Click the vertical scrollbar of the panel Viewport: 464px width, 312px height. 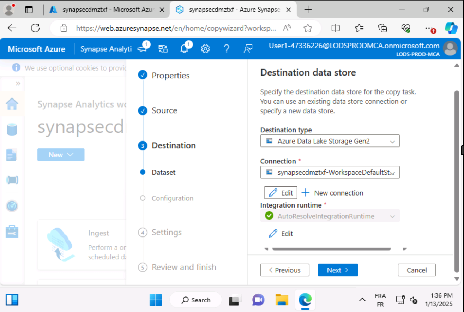click(x=457, y=182)
